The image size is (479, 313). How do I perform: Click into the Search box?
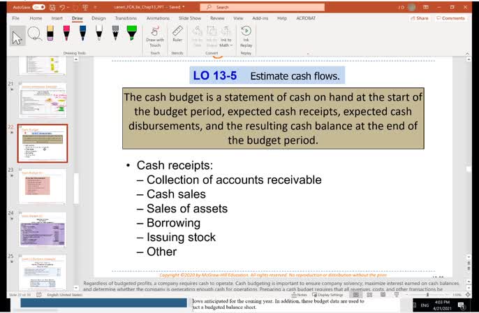pyautogui.click(x=262, y=7)
